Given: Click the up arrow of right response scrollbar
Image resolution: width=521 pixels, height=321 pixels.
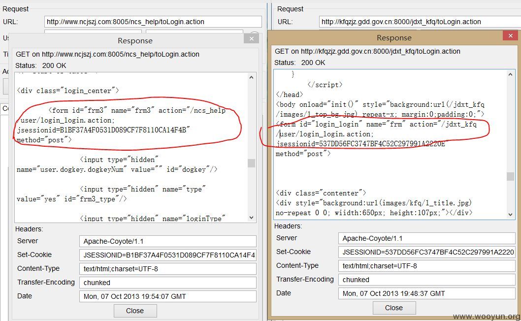Looking at the screenshot, I should click(510, 74).
